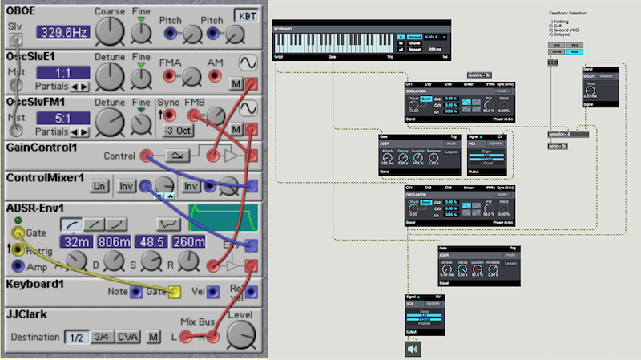
Task: Click the send~ fb object box
Action: (x=557, y=146)
